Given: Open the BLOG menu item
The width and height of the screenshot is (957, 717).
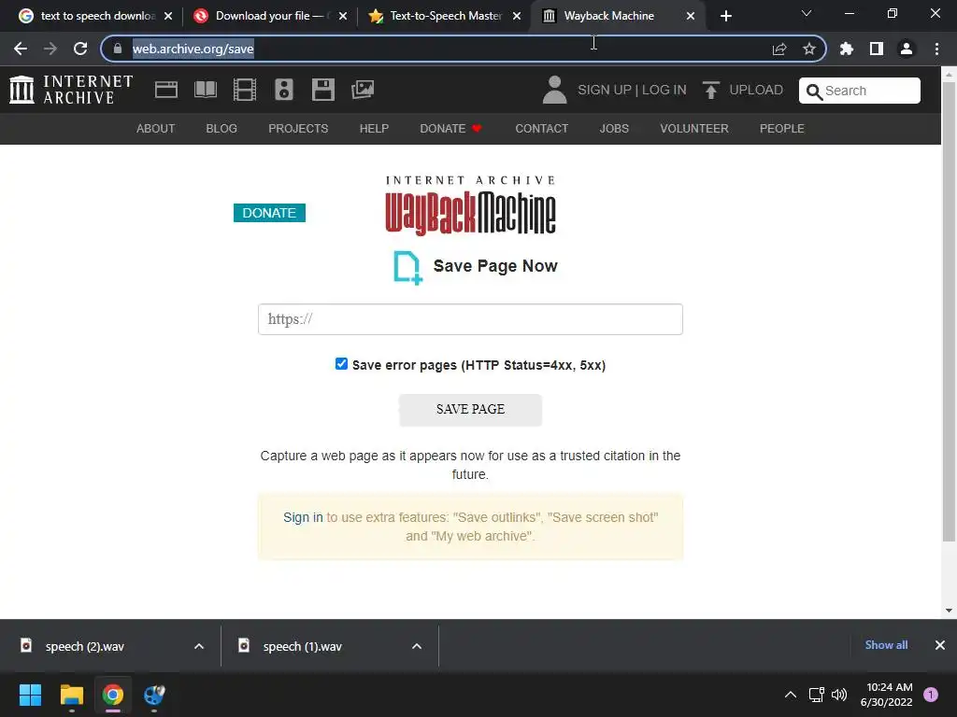Looking at the screenshot, I should [221, 129].
